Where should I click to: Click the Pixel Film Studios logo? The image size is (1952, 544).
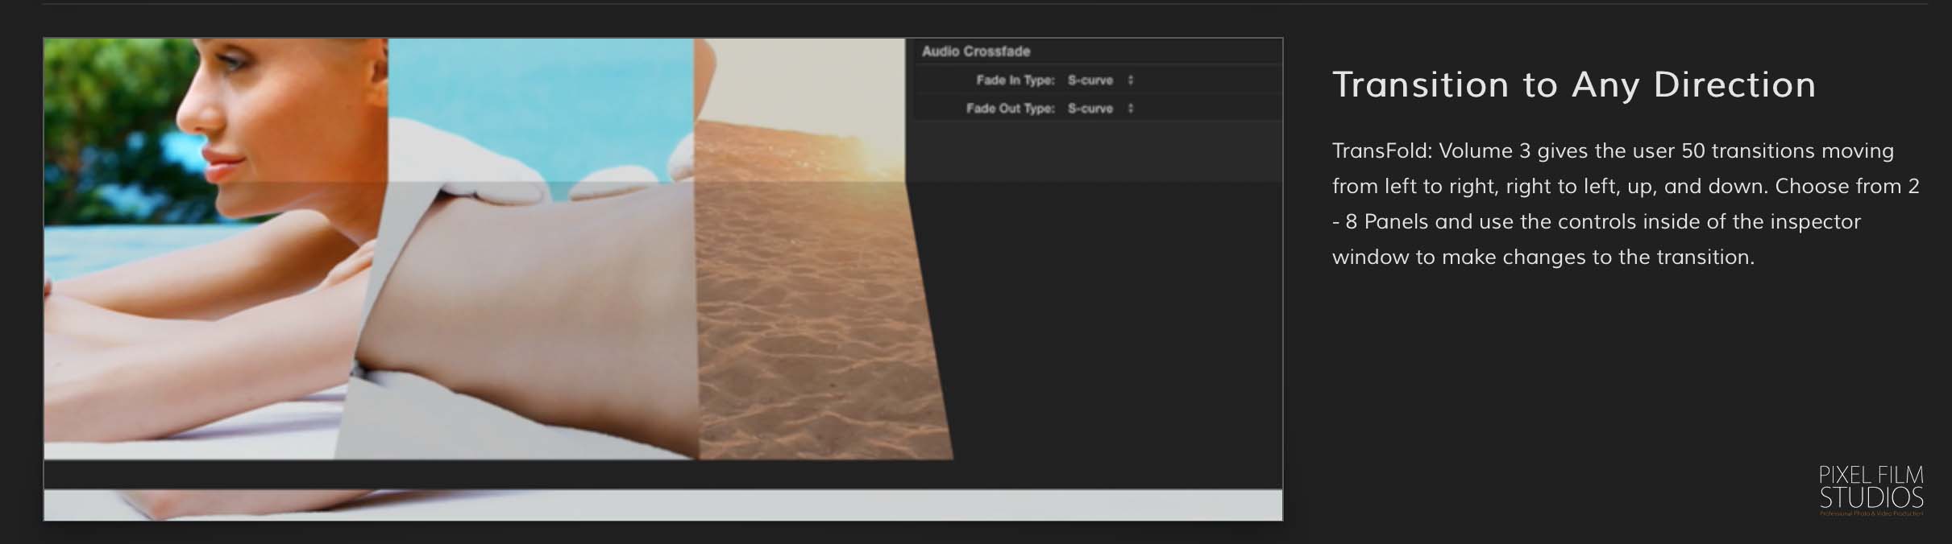coord(1871,490)
